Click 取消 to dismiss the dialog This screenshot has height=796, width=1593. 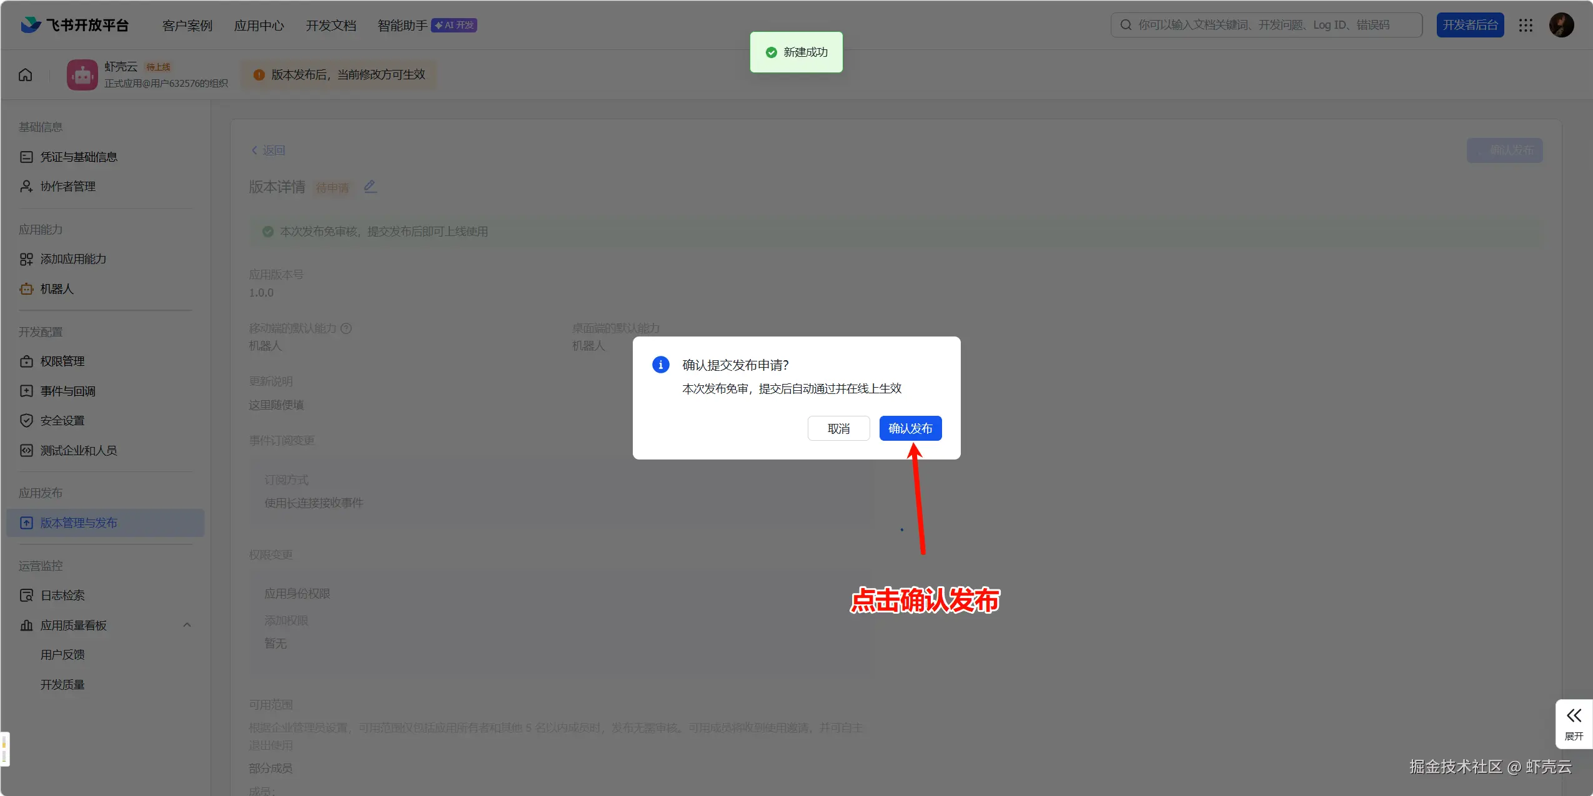[x=838, y=428]
